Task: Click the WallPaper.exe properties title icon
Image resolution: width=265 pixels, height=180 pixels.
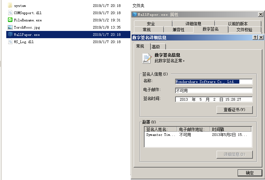Action: 135,14
